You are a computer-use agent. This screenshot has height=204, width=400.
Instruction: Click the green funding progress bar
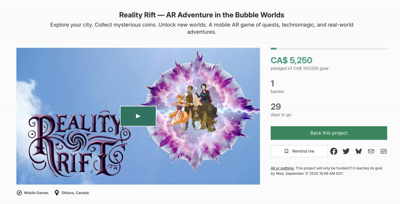point(274,49)
